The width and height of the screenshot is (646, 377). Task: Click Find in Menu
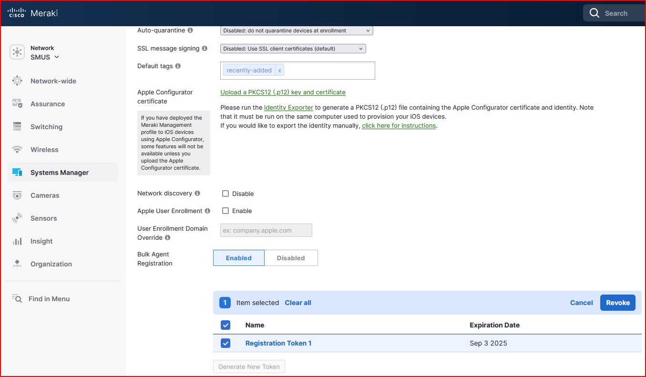tap(49, 299)
